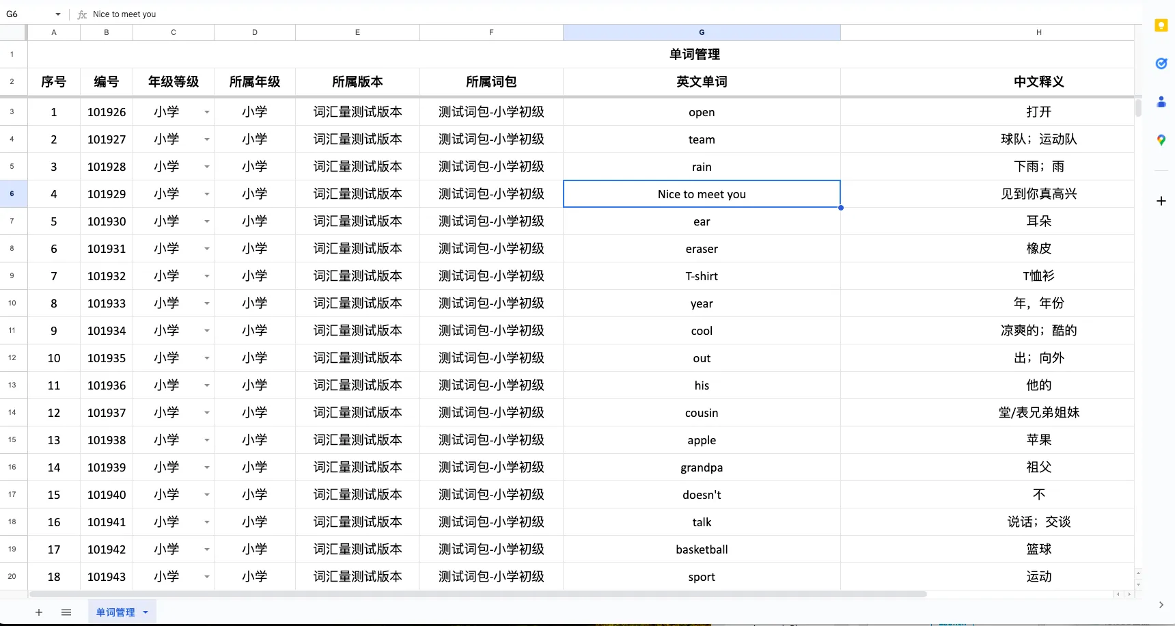This screenshot has height=626, width=1175.
Task: Open the all sheets list icon
Action: pyautogui.click(x=66, y=612)
